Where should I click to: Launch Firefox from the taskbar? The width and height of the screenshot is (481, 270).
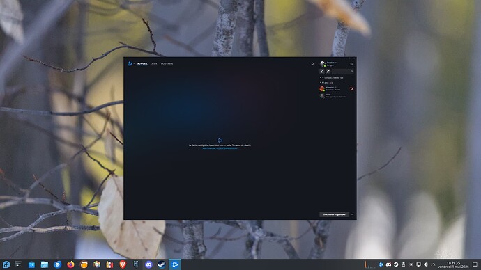click(70, 264)
